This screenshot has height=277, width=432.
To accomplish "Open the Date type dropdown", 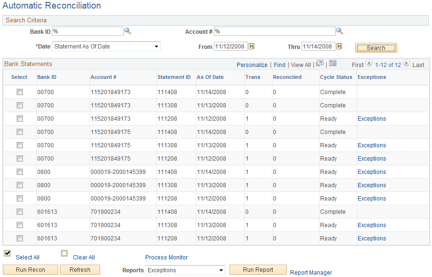I will (156, 46).
